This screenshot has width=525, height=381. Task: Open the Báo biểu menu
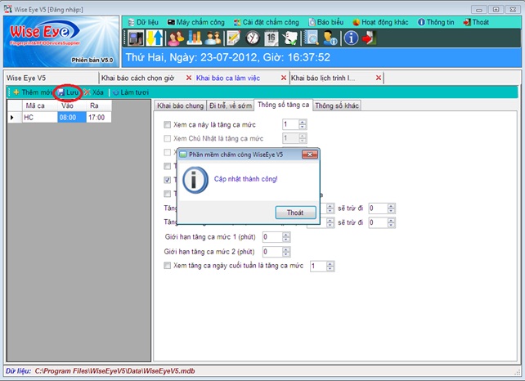pyautogui.click(x=326, y=22)
